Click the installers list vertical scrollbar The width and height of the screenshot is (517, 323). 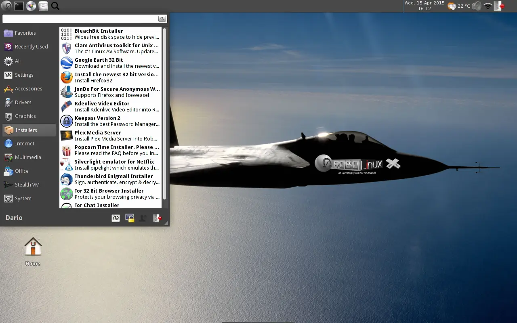click(165, 113)
